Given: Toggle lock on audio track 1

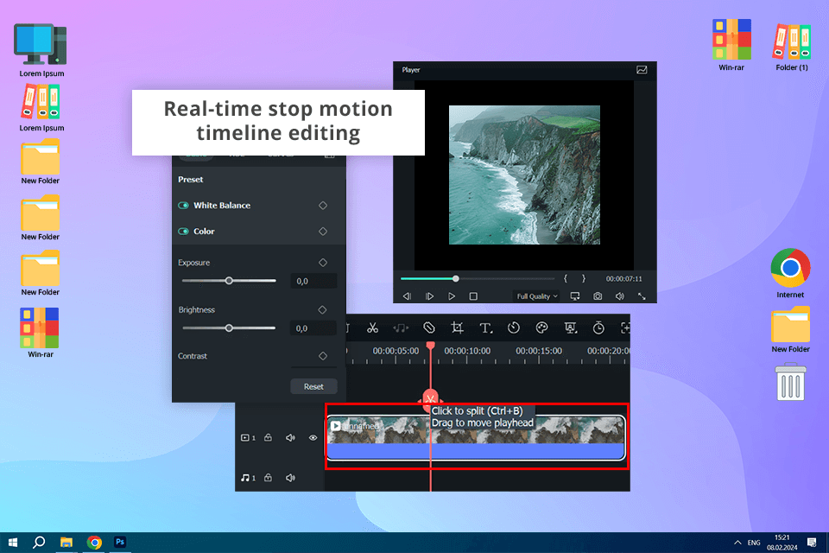Looking at the screenshot, I should tap(268, 478).
